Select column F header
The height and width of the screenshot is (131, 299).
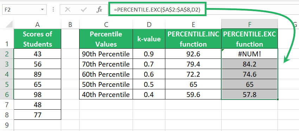tap(250, 25)
